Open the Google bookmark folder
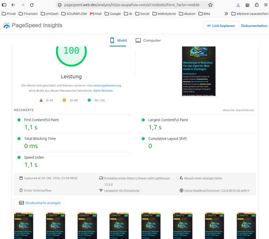This screenshot has width=269, height=239. click(x=113, y=14)
